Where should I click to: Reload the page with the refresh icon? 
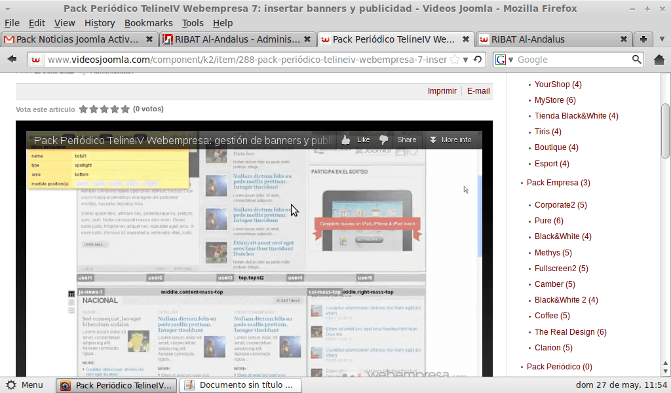(x=478, y=60)
